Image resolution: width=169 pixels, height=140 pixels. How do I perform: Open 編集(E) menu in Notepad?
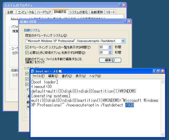pyautogui.click(x=53, y=76)
